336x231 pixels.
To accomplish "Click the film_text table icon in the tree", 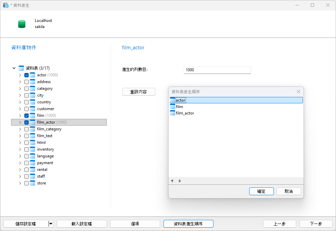I will pos(32,136).
